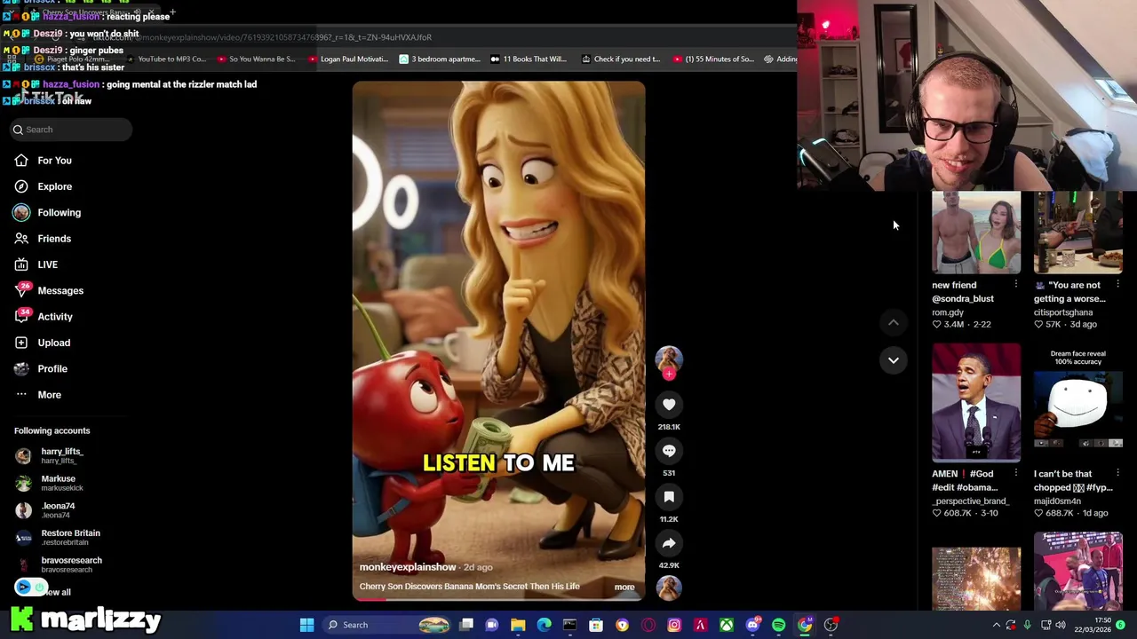Expand video caption with more

pos(624,588)
